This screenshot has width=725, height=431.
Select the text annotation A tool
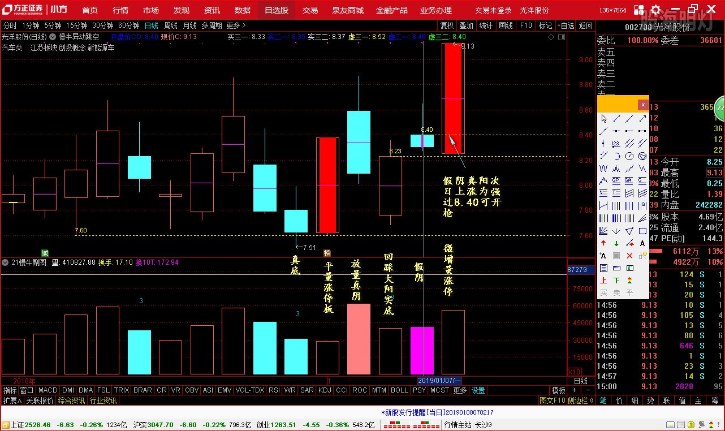[x=642, y=243]
